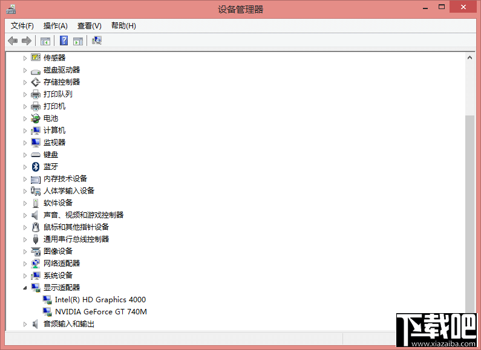
Task: Select the 打印机 printer icon
Action: coord(36,106)
